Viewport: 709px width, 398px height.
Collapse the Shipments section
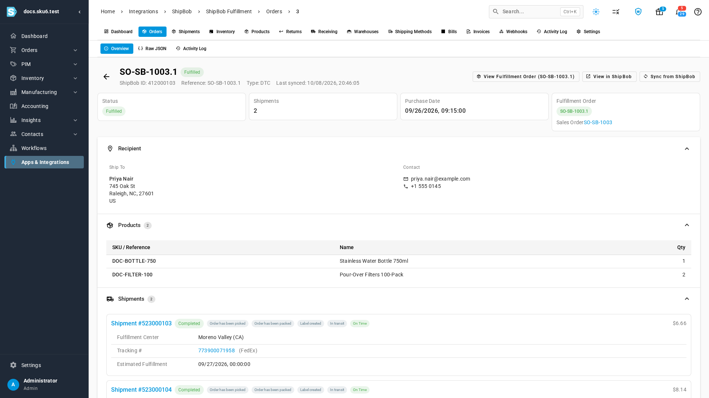point(686,299)
